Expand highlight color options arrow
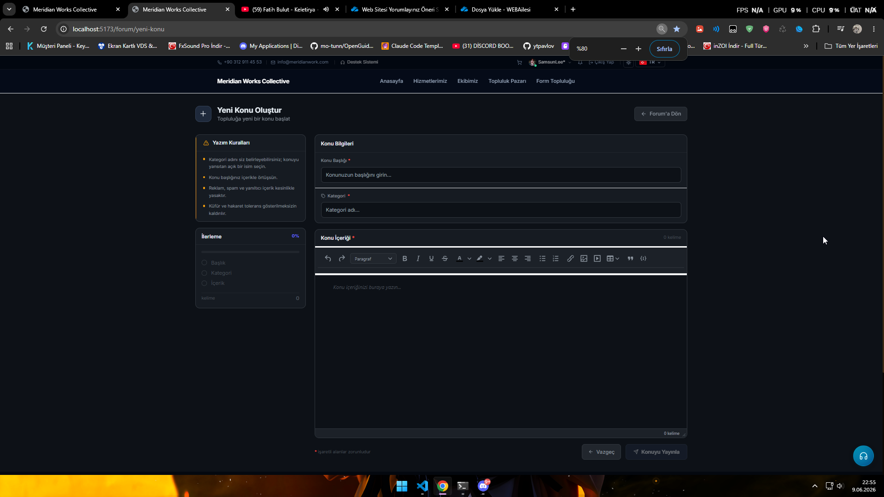This screenshot has width=884, height=497. (490, 259)
